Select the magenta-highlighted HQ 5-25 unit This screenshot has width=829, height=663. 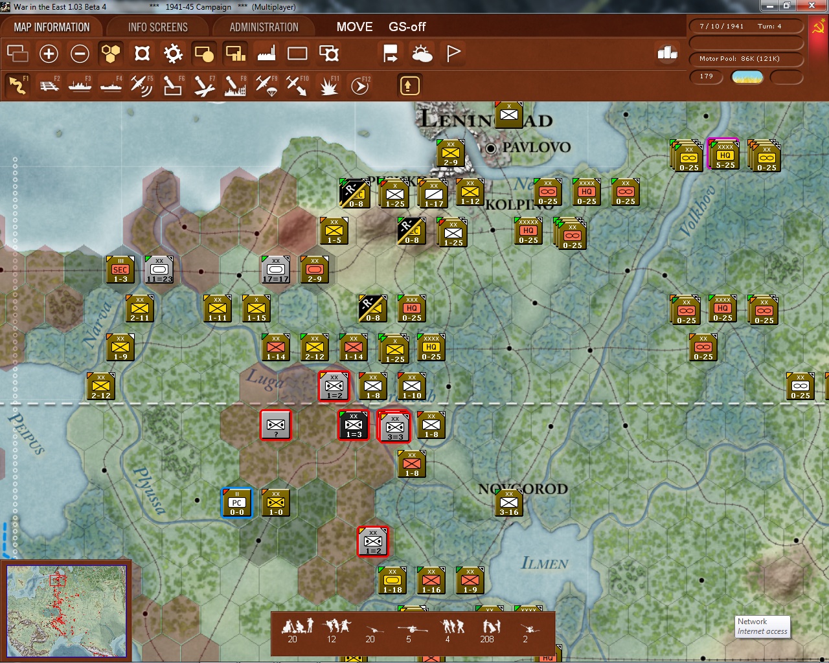coord(724,155)
